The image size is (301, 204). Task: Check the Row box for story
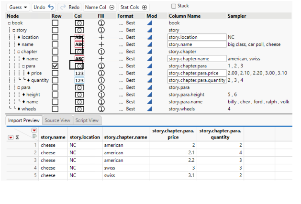coord(55,30)
